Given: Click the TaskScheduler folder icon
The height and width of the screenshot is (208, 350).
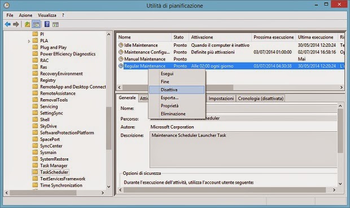Looking at the screenshot, I should [35, 172].
